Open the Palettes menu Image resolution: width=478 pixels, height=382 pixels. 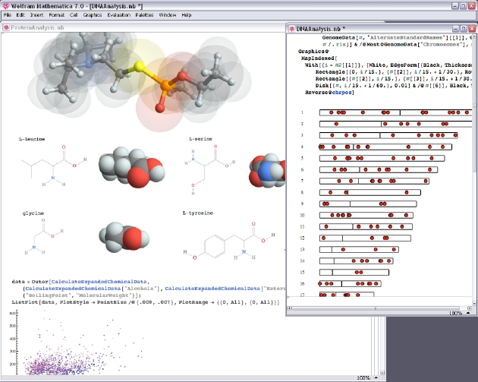click(x=144, y=14)
